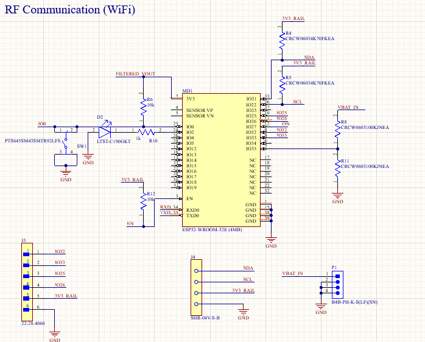The width and height of the screenshot is (425, 342).
Task: Select R11's CRCW0603100KJNEA part number
Action: coord(365,166)
